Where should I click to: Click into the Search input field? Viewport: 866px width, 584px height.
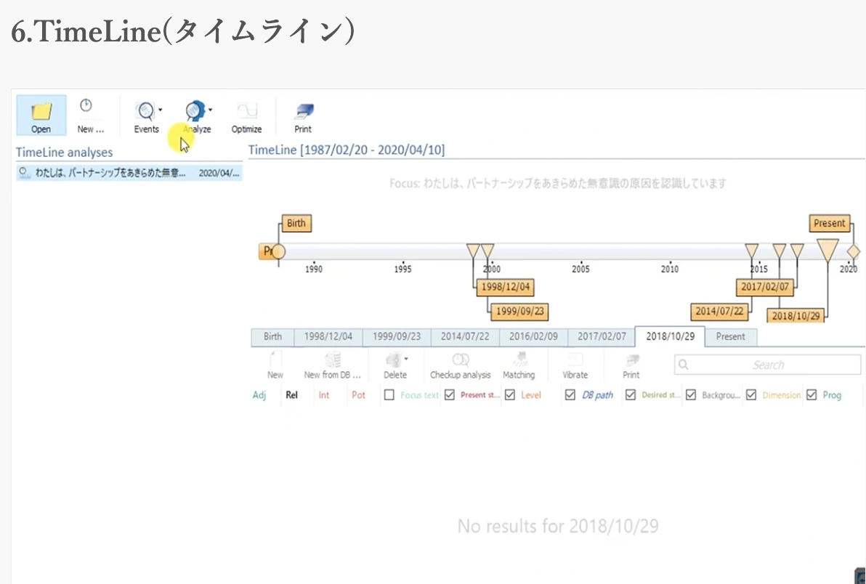tap(768, 365)
